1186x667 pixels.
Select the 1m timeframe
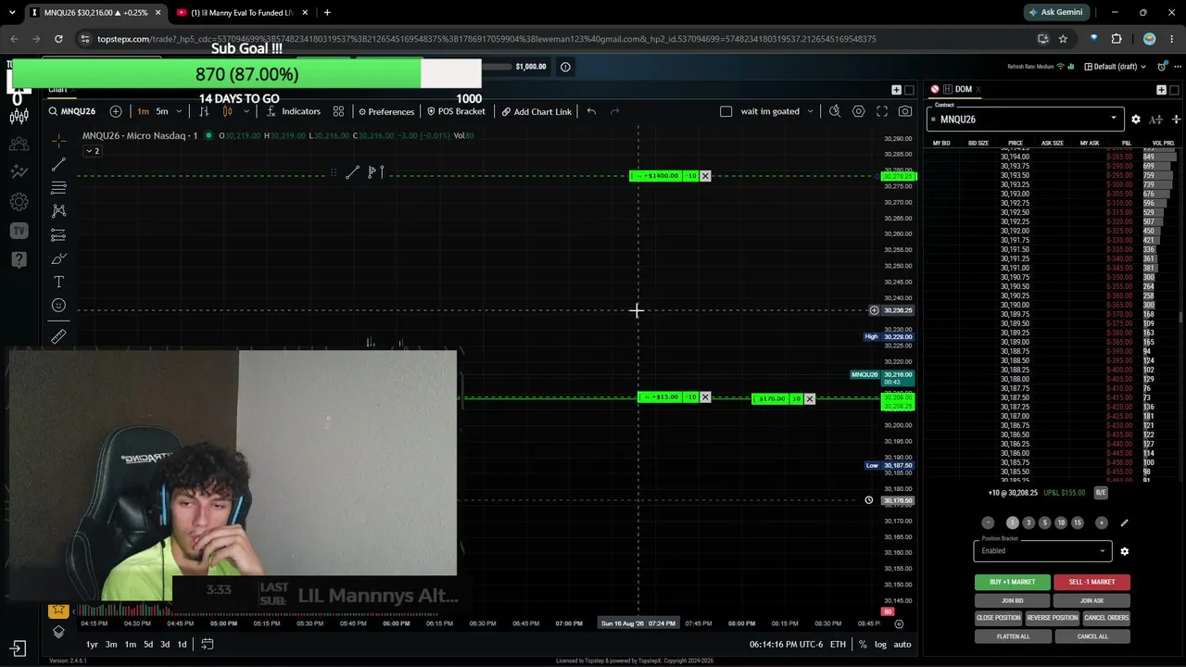(x=143, y=111)
